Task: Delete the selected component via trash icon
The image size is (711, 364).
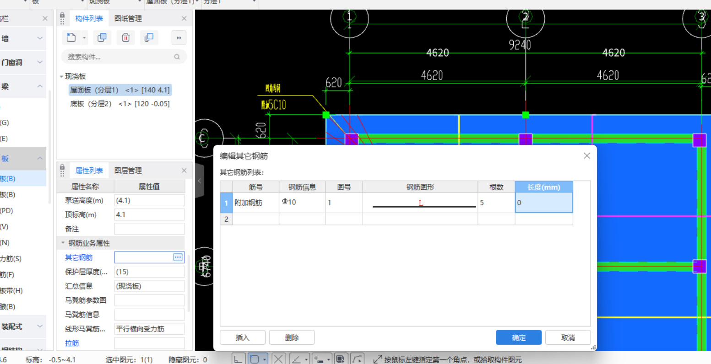Action: point(126,37)
